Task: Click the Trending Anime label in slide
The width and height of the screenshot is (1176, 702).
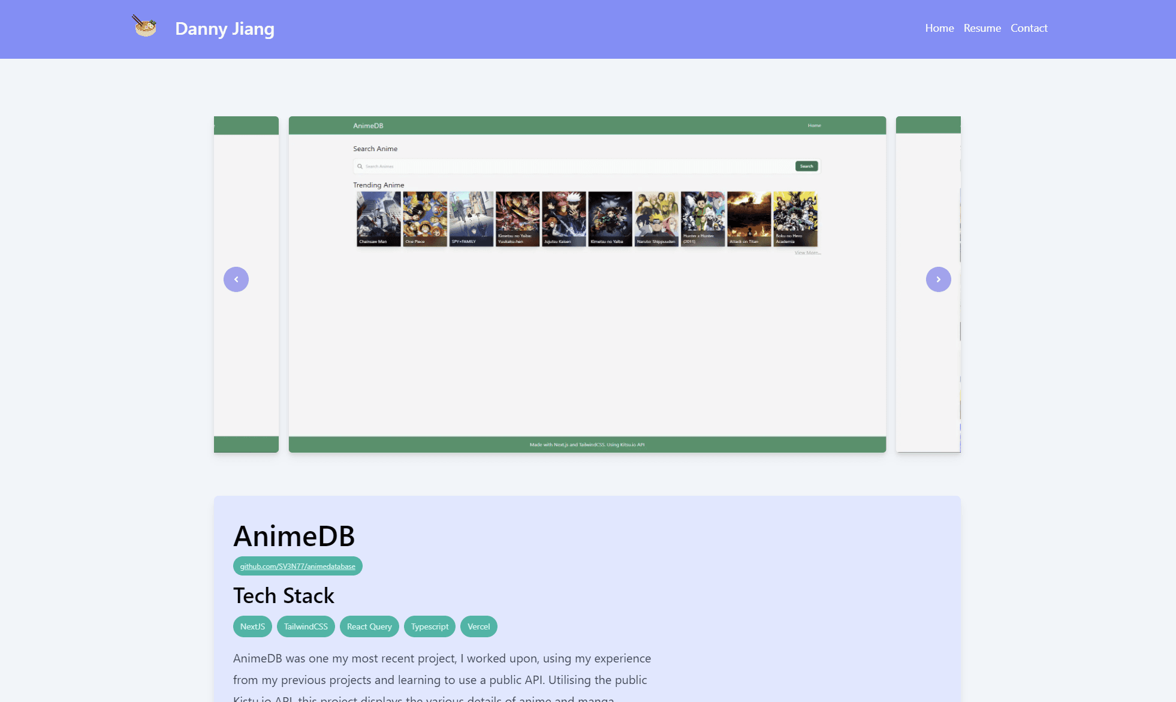Action: pyautogui.click(x=379, y=185)
